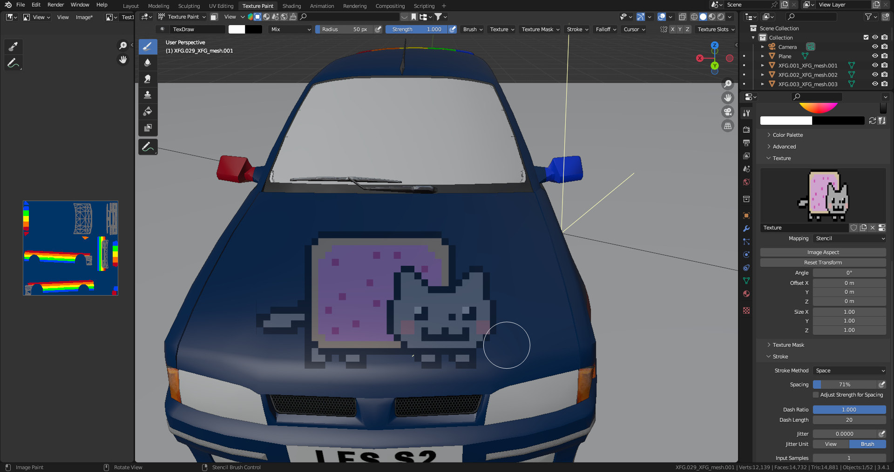Screen dimensions: 894x472
Task: Click the Reset Transform button
Action: coord(823,263)
